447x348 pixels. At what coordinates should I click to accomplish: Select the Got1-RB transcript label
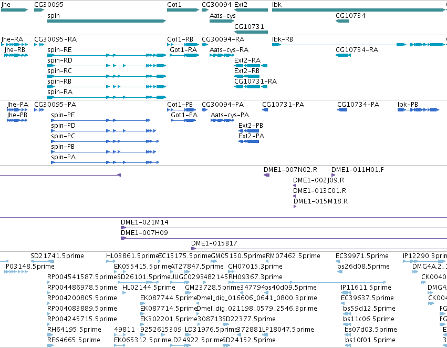coord(180,39)
